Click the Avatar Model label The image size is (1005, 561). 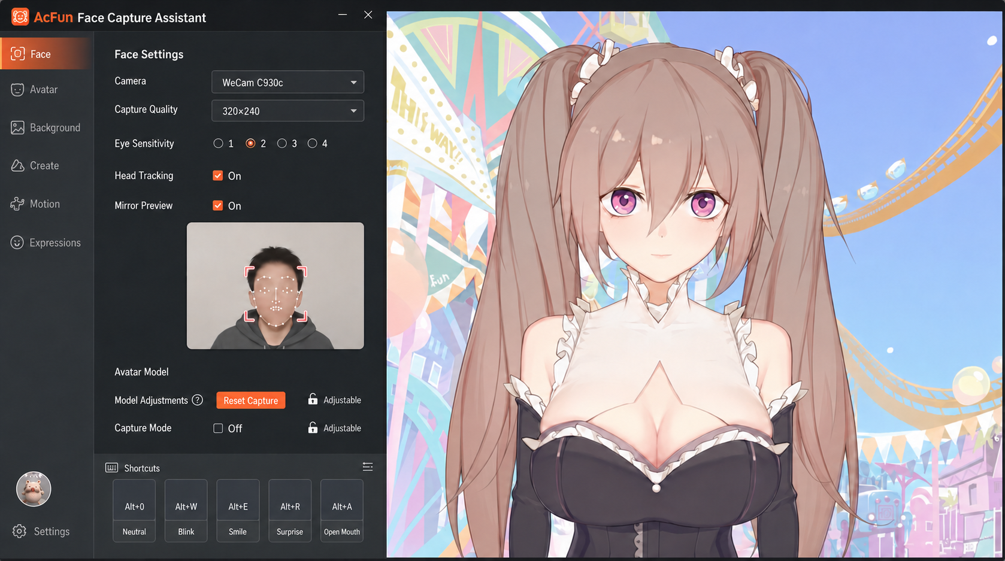coord(141,372)
